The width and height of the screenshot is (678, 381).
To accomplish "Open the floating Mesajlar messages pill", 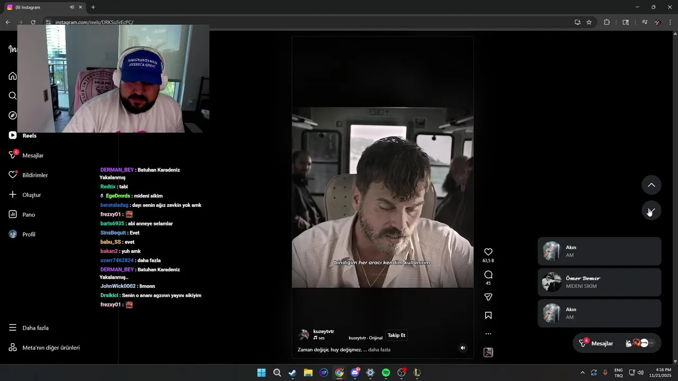I will 617,343.
